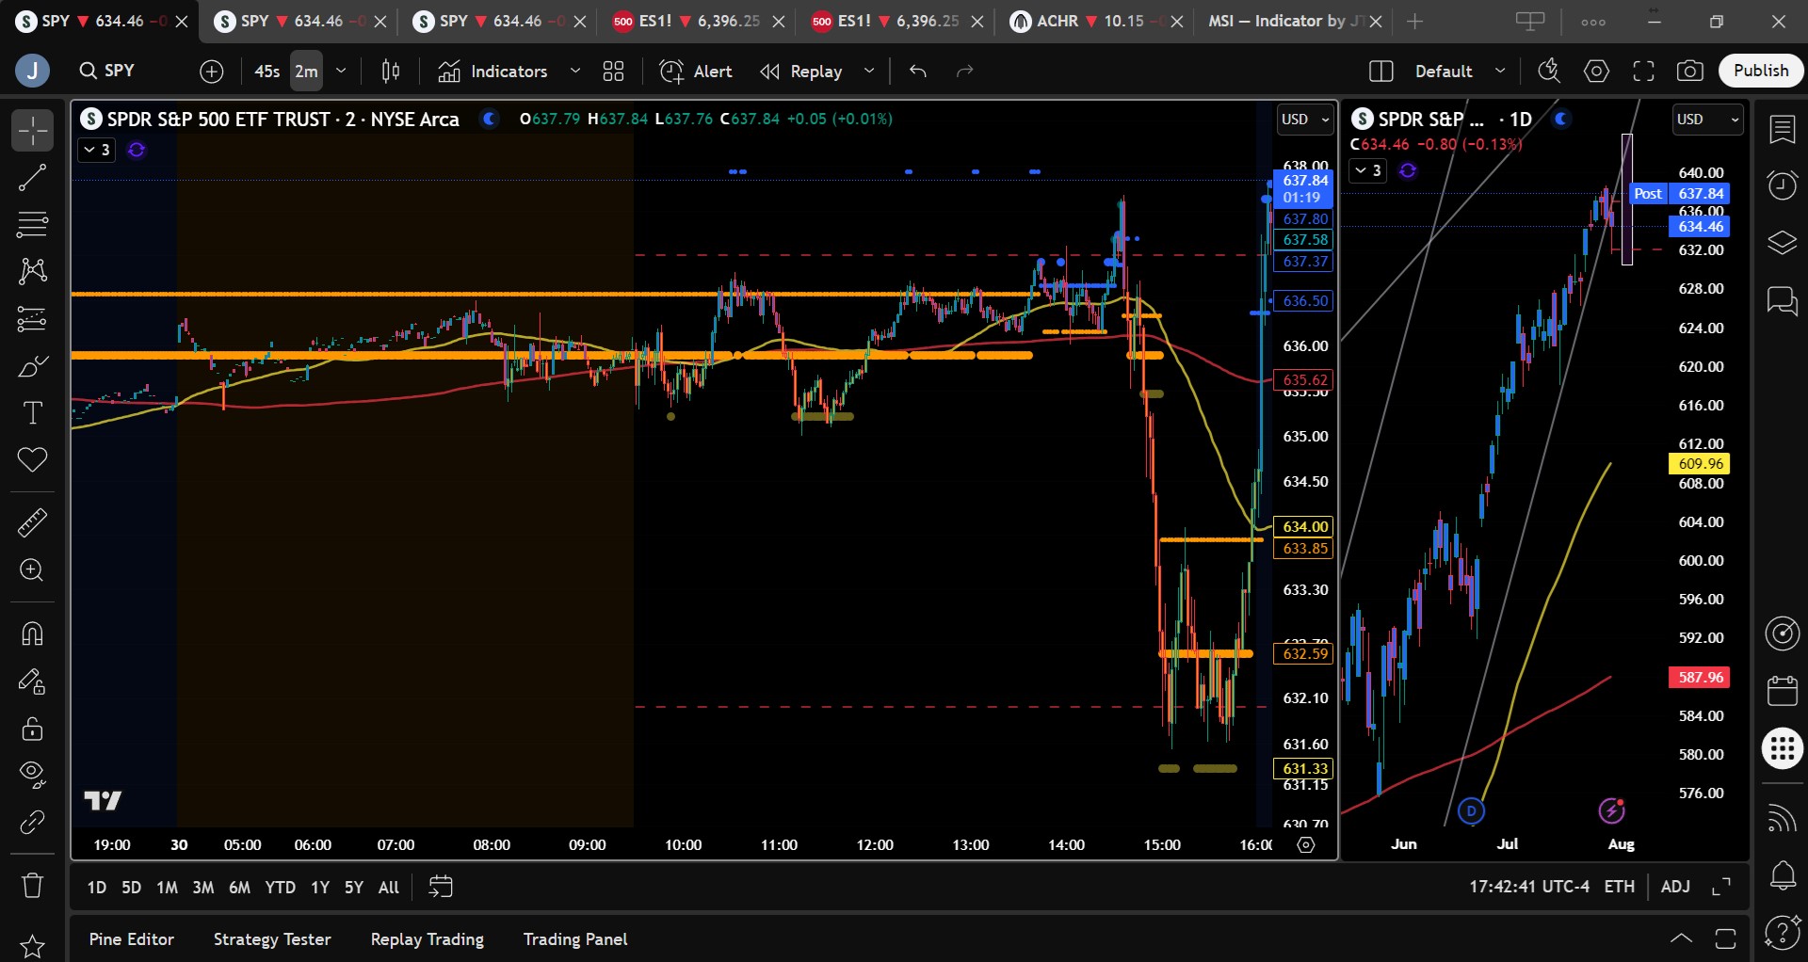This screenshot has height=962, width=1808.
Task: Open the object tree layers panel
Action: pyautogui.click(x=1783, y=243)
